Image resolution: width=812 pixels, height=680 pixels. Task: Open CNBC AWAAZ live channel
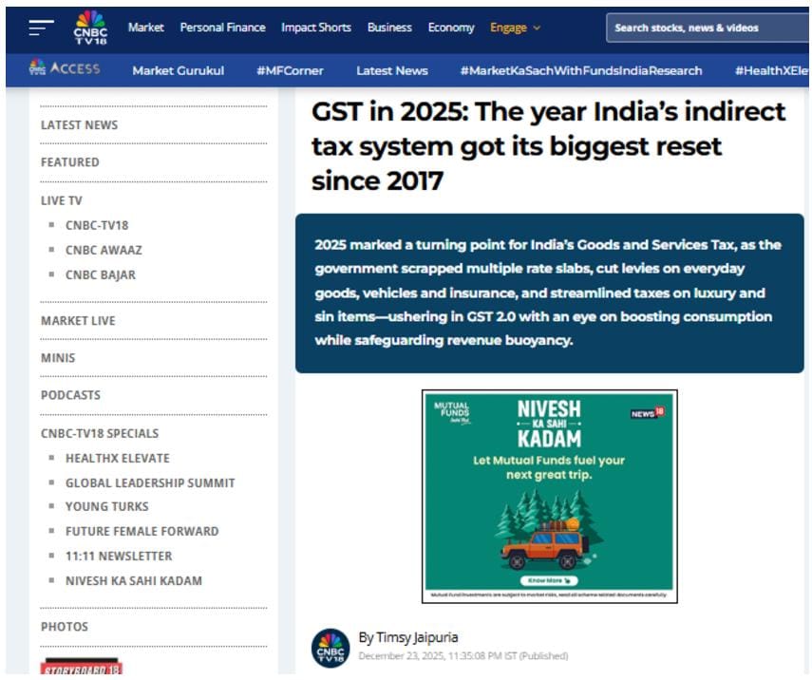(104, 250)
